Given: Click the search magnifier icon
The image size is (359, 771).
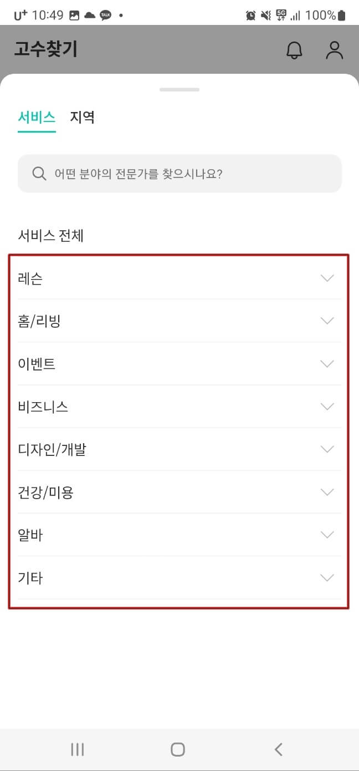Looking at the screenshot, I should 39,174.
